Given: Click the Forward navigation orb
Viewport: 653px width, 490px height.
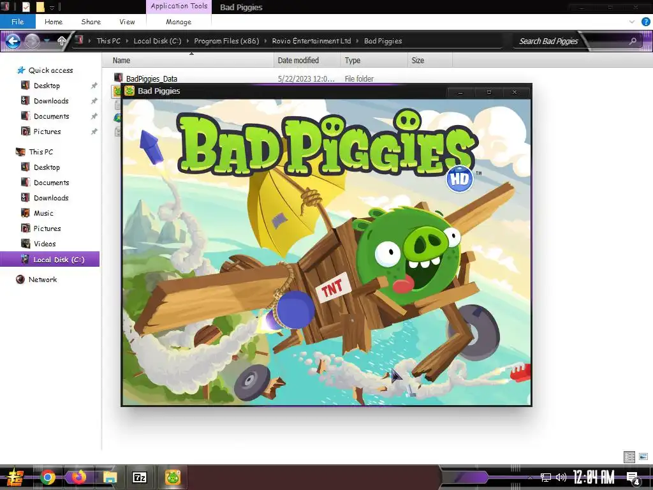Looking at the screenshot, I should click(32, 41).
